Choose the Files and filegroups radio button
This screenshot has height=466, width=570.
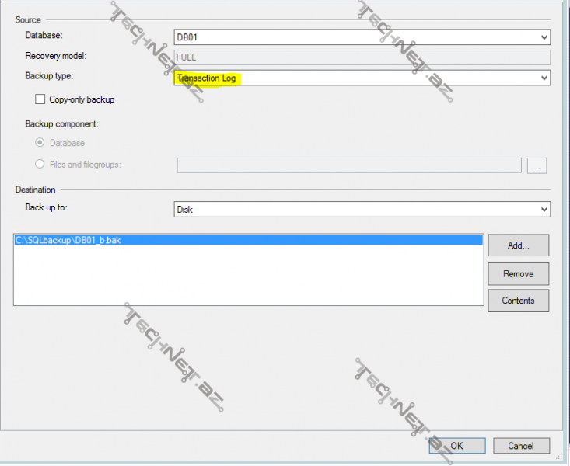[x=40, y=164]
